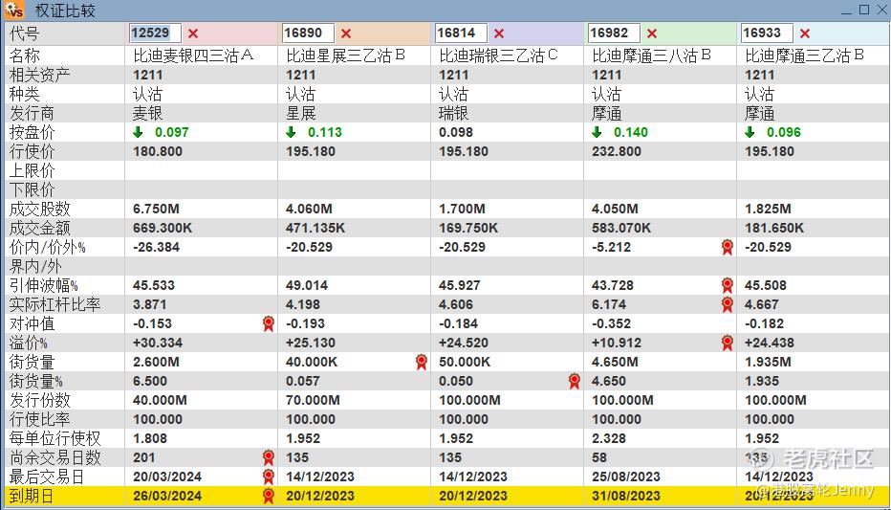Click entitlement value 2.328
The image size is (891, 510).
[609, 438]
